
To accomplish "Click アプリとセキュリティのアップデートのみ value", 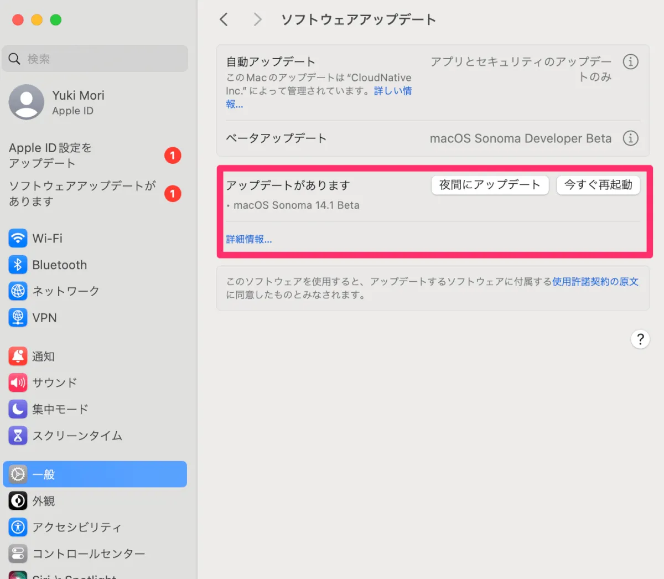I will [x=521, y=69].
